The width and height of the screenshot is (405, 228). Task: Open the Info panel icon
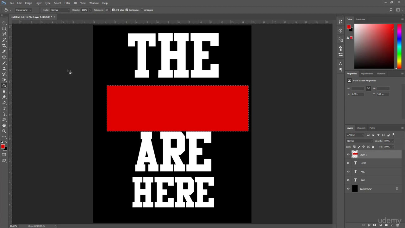coord(340,31)
